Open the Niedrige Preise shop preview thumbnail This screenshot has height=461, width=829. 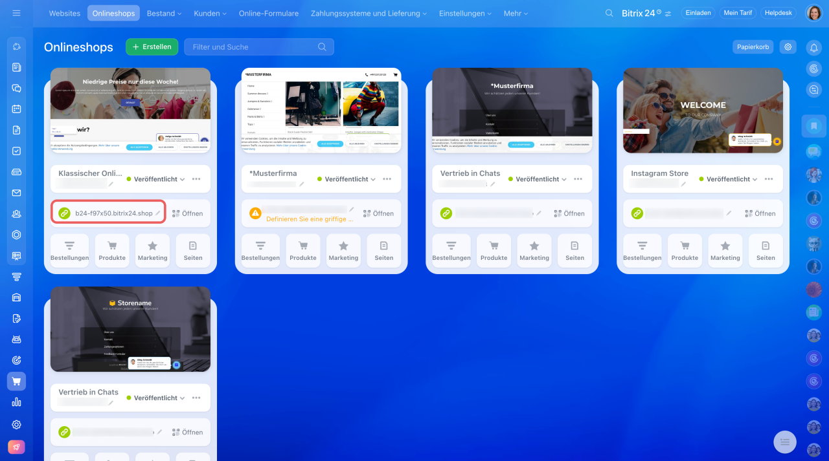[130, 111]
